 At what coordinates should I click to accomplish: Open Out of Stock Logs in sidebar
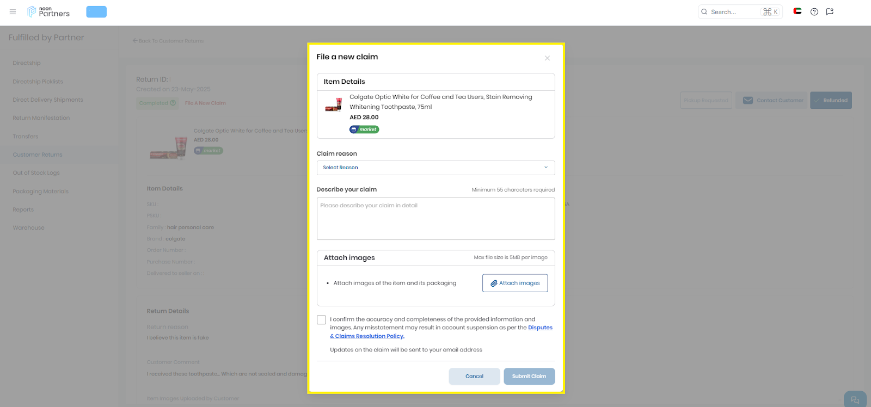36,173
